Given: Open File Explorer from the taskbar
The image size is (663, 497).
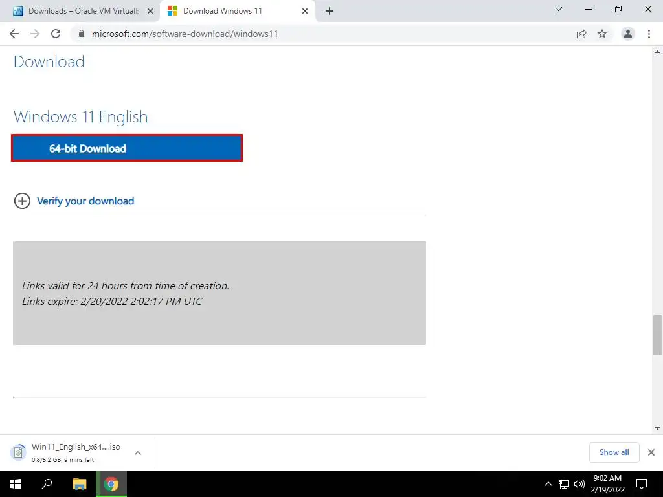Looking at the screenshot, I should pyautogui.click(x=80, y=484).
